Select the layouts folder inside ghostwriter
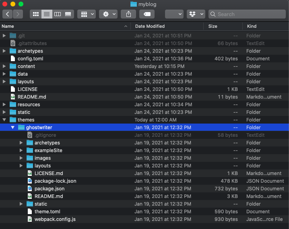This screenshot has height=229, width=289. pyautogui.click(x=144, y=166)
